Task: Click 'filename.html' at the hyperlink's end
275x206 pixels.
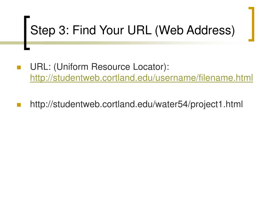Action: (226, 78)
